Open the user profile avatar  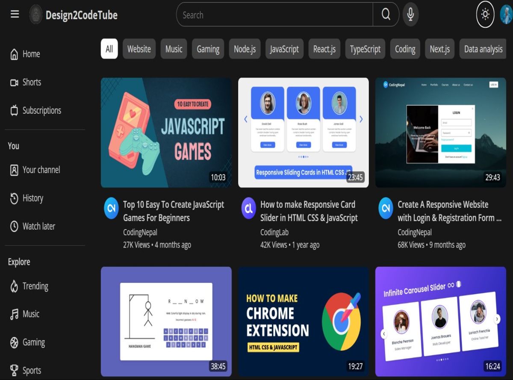point(506,15)
